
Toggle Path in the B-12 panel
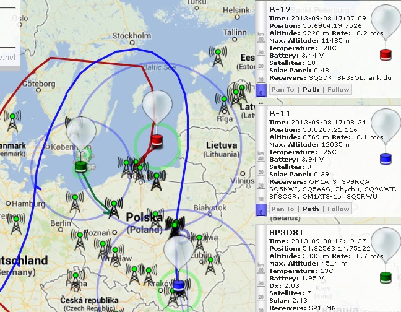(311, 90)
